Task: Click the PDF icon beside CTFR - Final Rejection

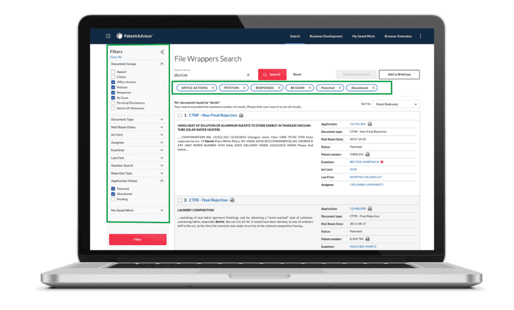Action: pos(232,200)
